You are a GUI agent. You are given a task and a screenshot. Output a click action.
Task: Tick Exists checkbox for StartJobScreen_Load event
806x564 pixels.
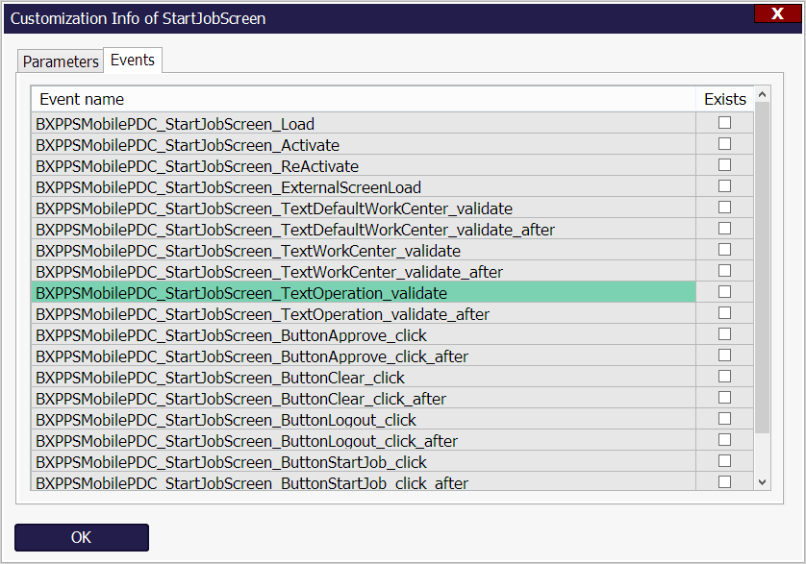(x=724, y=123)
